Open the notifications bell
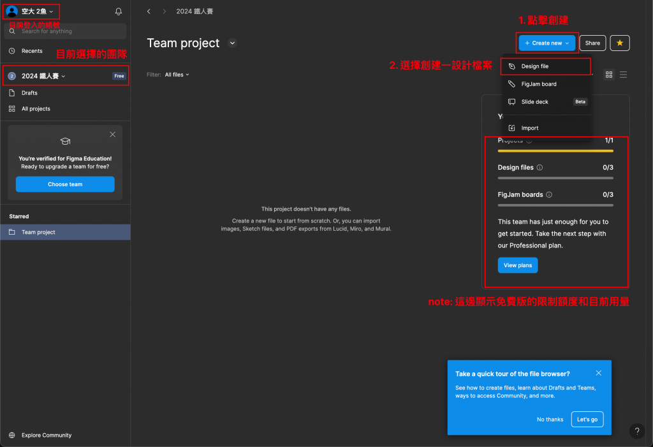653x447 pixels. 118,11
